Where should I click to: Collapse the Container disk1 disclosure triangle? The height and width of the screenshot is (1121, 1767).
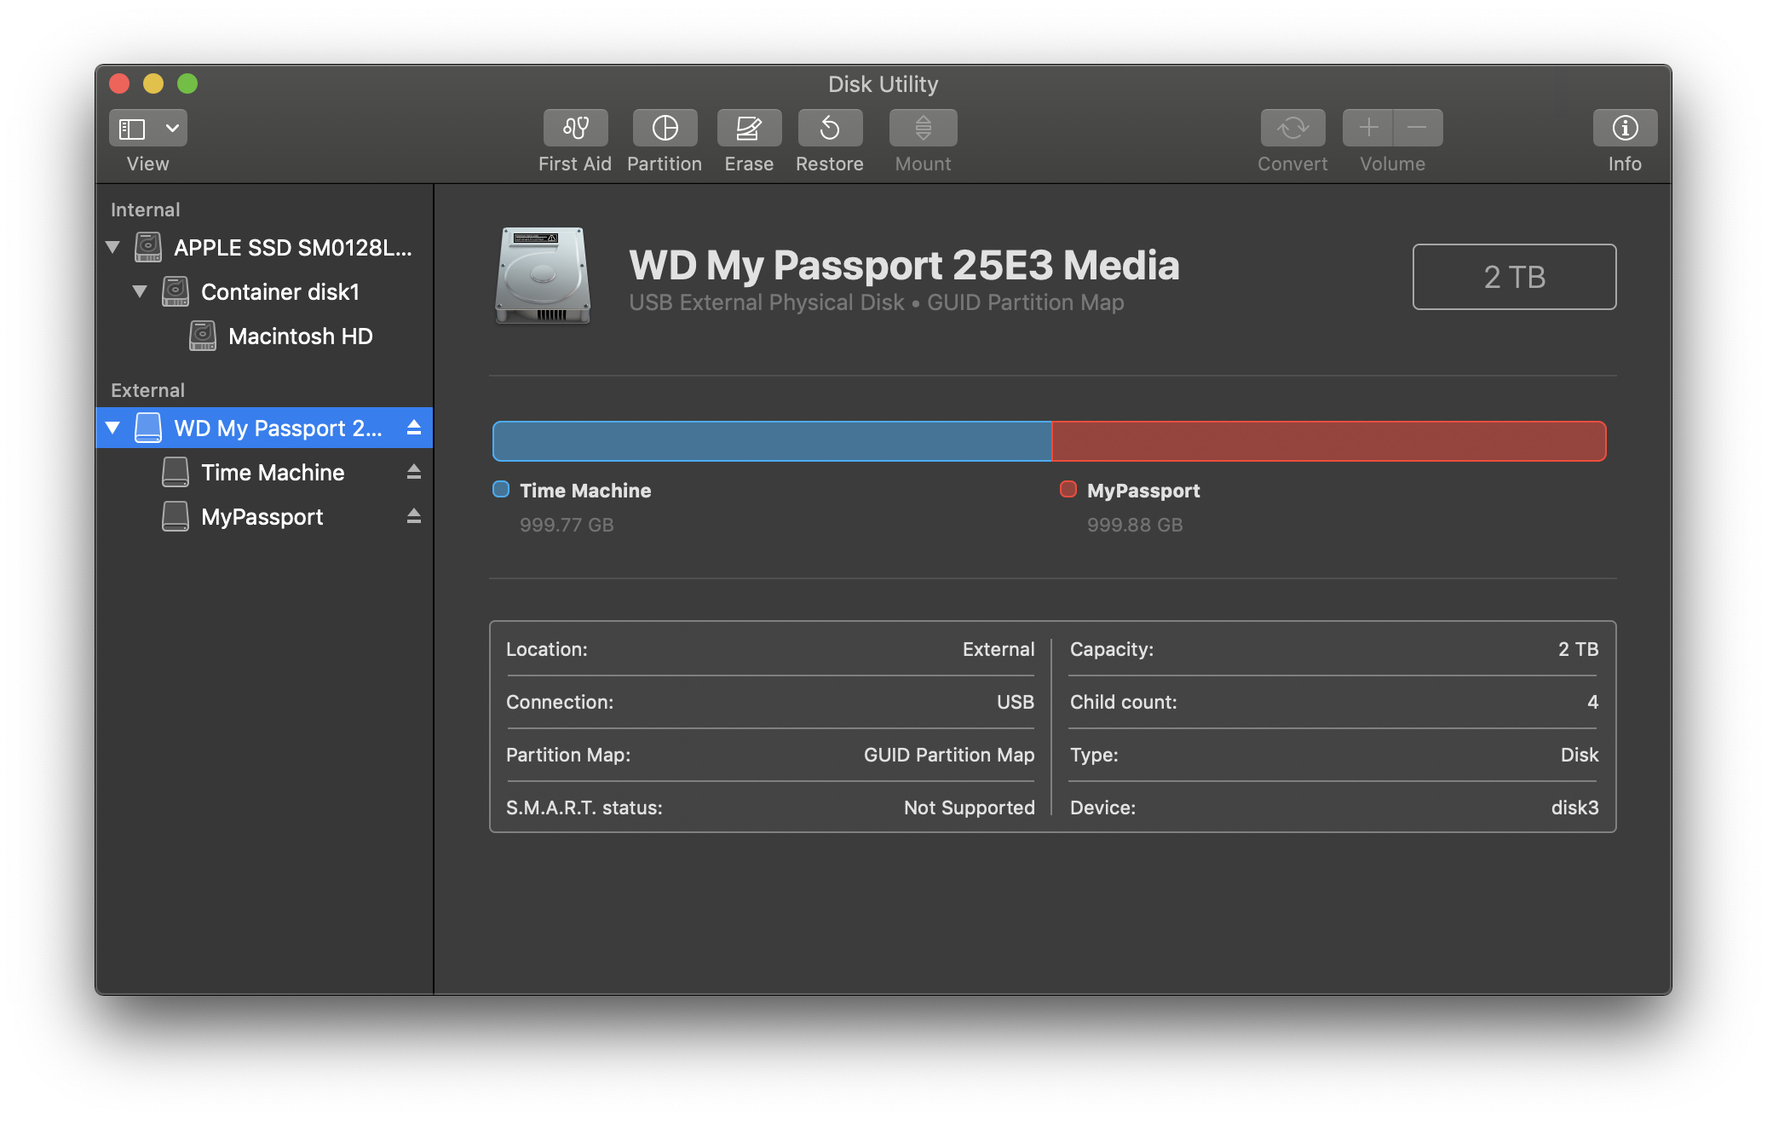coord(140,292)
